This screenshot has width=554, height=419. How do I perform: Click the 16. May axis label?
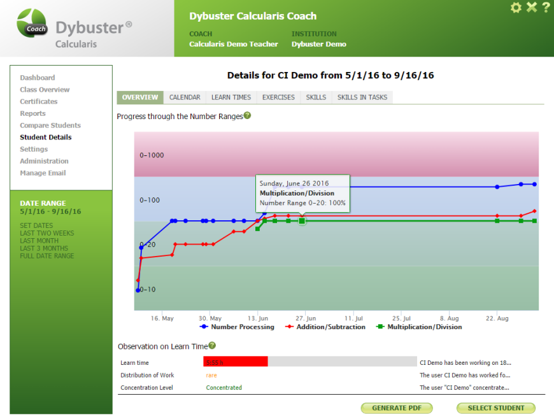(x=162, y=318)
